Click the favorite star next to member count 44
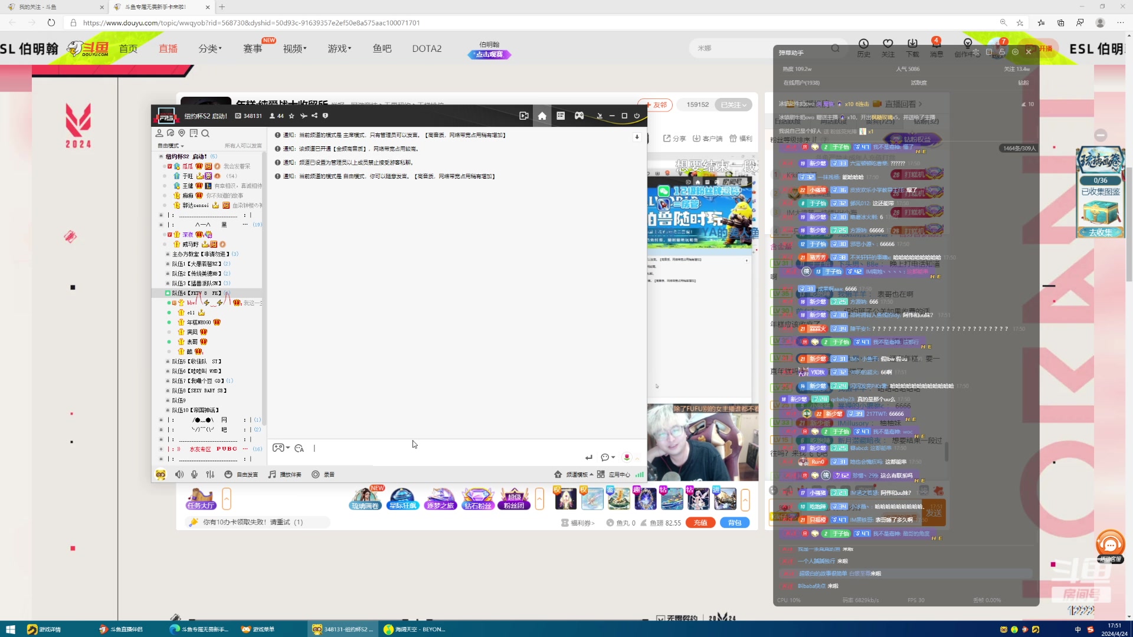This screenshot has height=637, width=1133. [x=292, y=116]
